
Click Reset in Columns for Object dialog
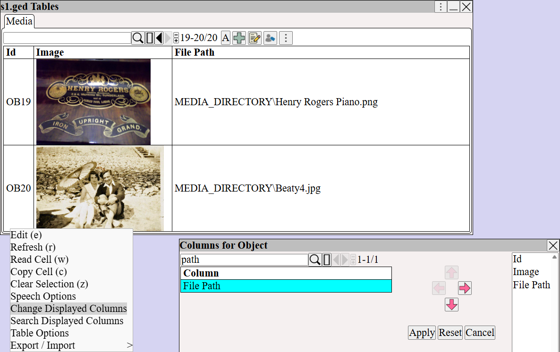(x=450, y=333)
